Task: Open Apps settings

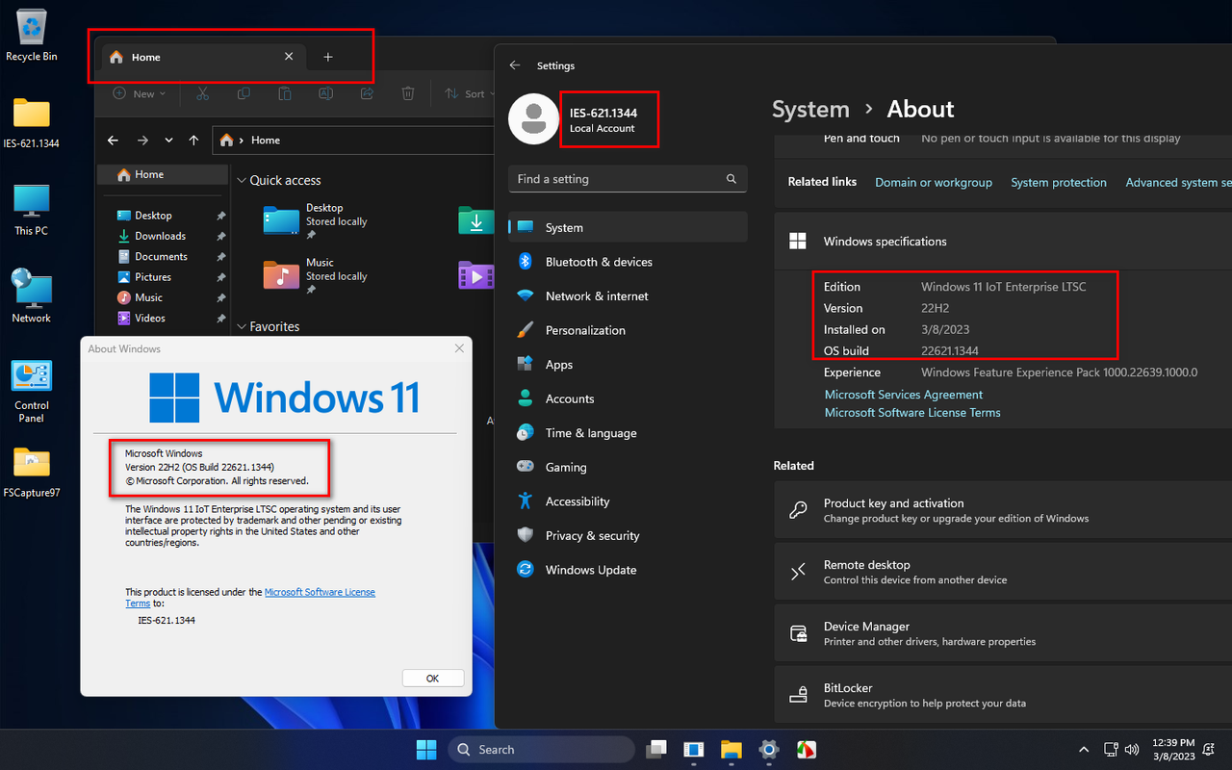Action: [628, 365]
